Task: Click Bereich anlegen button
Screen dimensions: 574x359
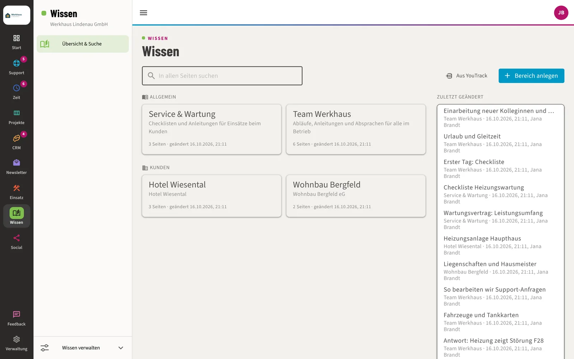Action: click(531, 76)
